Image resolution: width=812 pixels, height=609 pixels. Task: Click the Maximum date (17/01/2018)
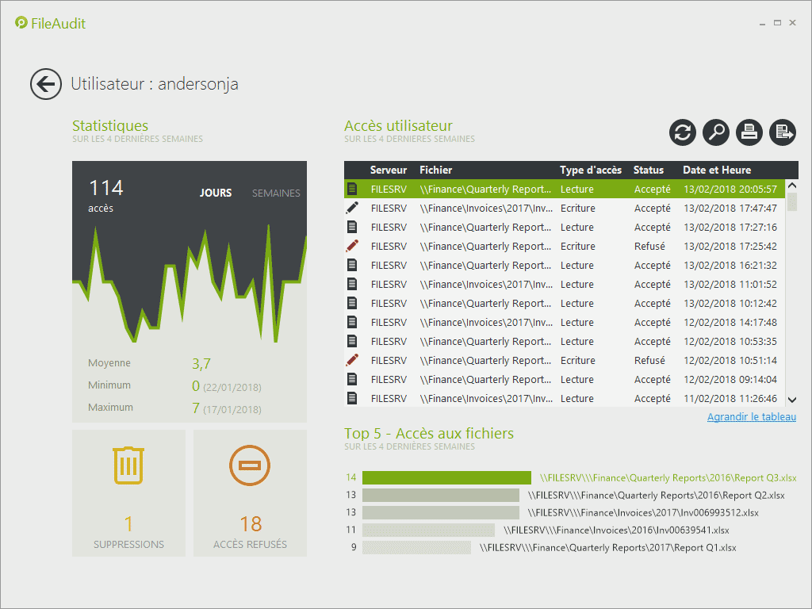(232, 410)
